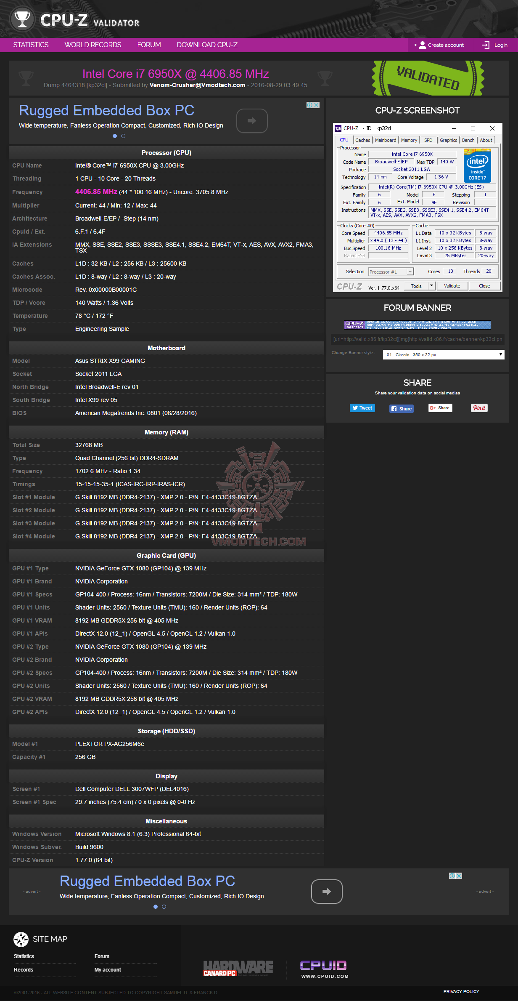Click the Facebook Share button

[x=402, y=408]
